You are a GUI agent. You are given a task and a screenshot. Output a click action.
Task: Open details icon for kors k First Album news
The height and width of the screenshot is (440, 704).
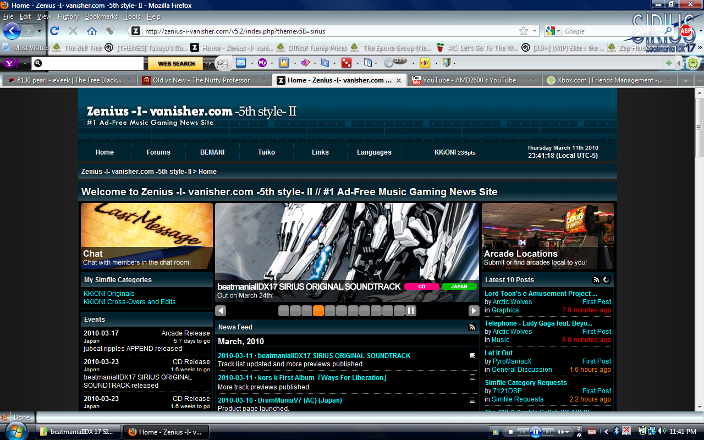[472, 377]
